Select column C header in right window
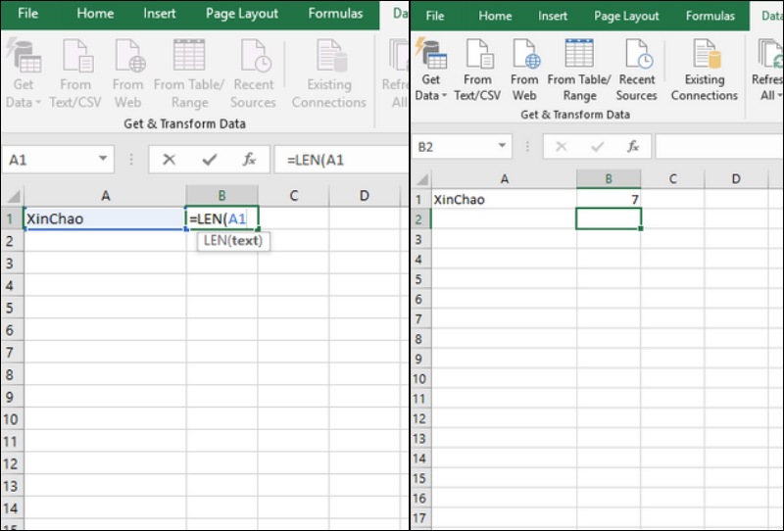 pos(672,179)
